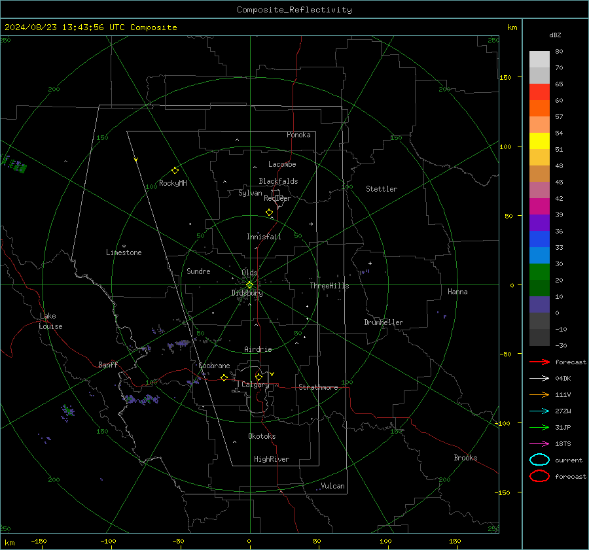Click the ThreeHills town label
Screen dimensions: 589x550
(x=329, y=286)
